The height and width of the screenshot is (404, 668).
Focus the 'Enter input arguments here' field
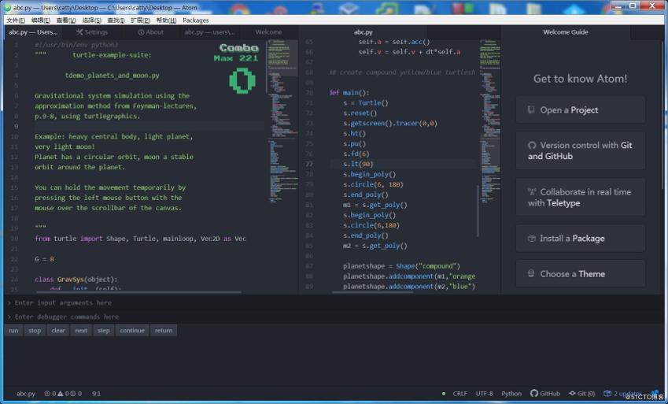tap(334, 302)
